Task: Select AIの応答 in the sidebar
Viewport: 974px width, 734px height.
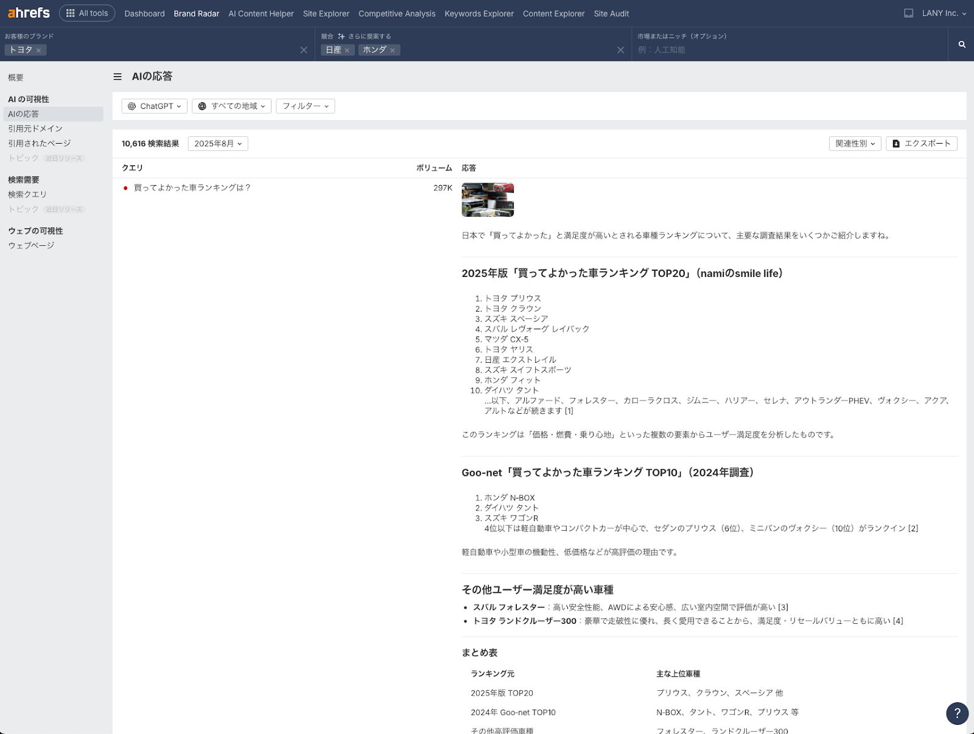Action: click(54, 114)
